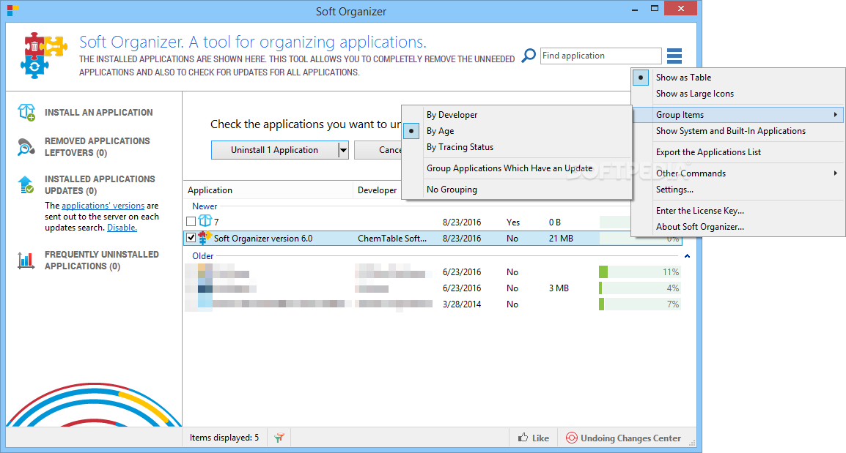Click the box icon of application 7
This screenshot has height=453, width=846.
[x=205, y=221]
